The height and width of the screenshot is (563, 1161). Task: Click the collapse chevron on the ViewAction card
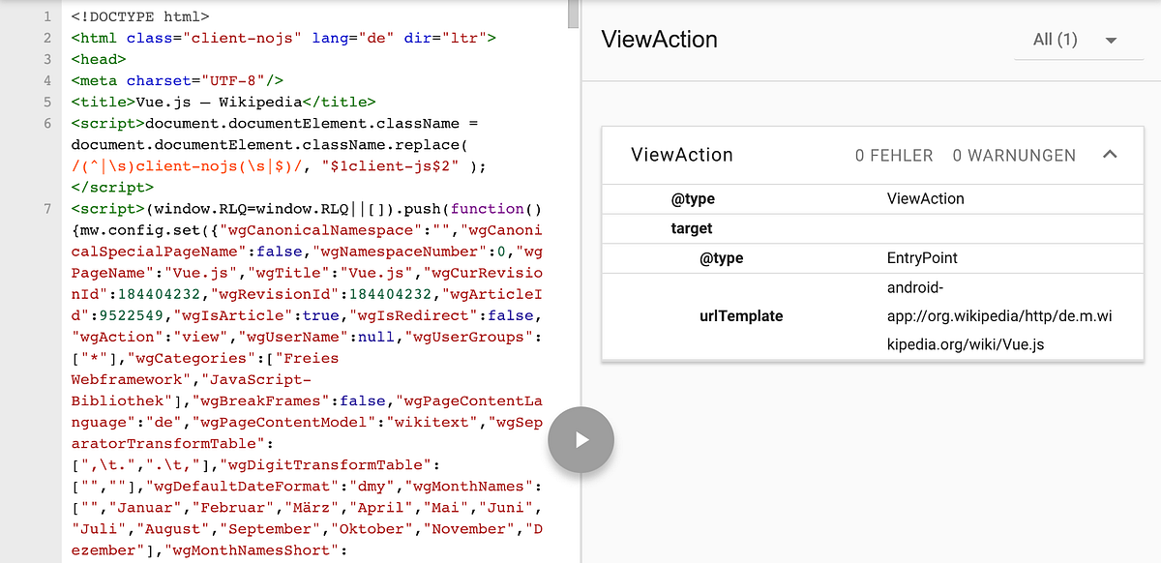[1110, 154]
